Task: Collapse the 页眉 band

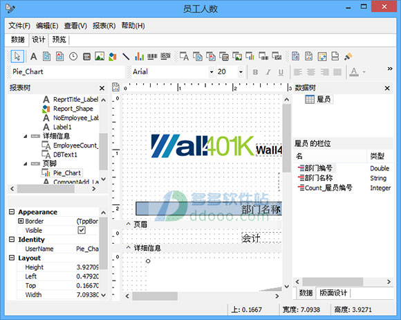Action: (129, 224)
